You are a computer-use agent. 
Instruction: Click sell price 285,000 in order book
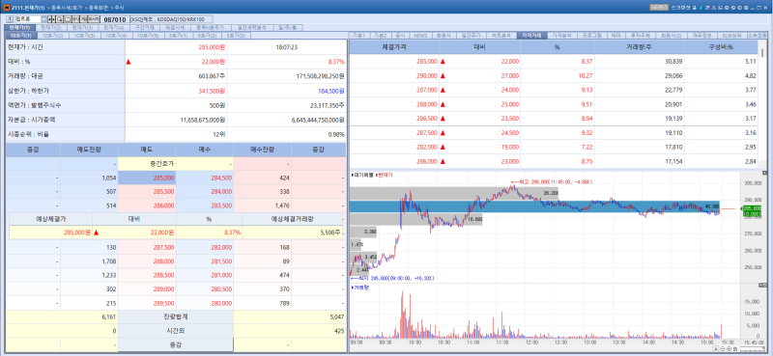click(x=147, y=178)
